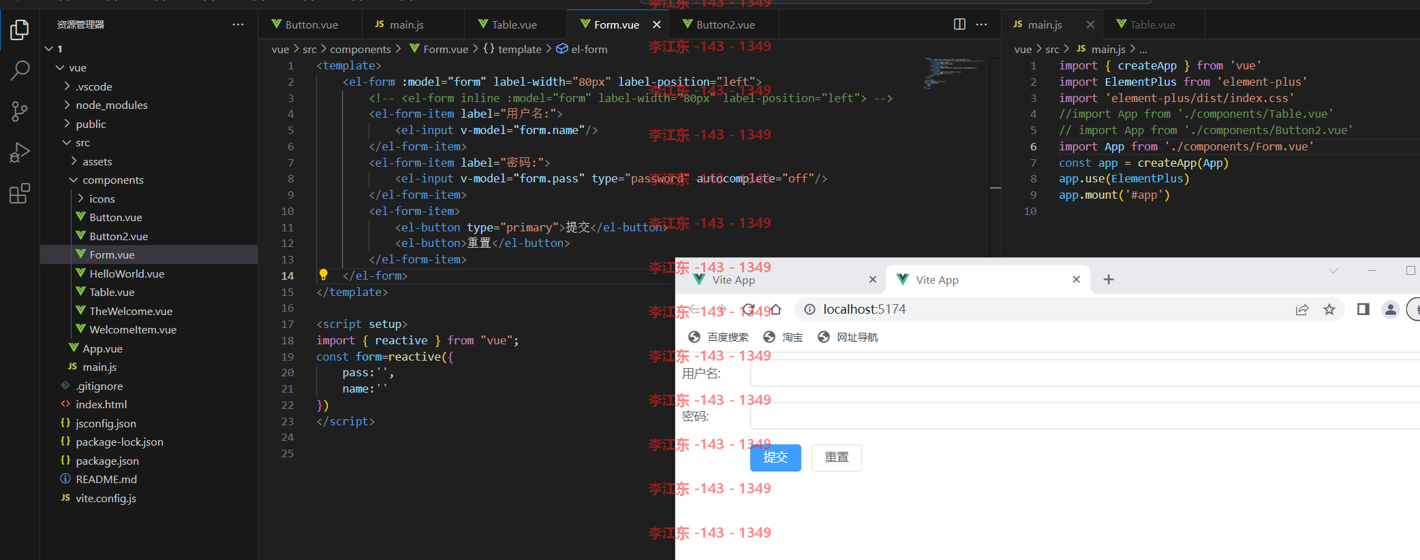Open Button.vue from the file tree
The image size is (1420, 560).
[x=115, y=217]
